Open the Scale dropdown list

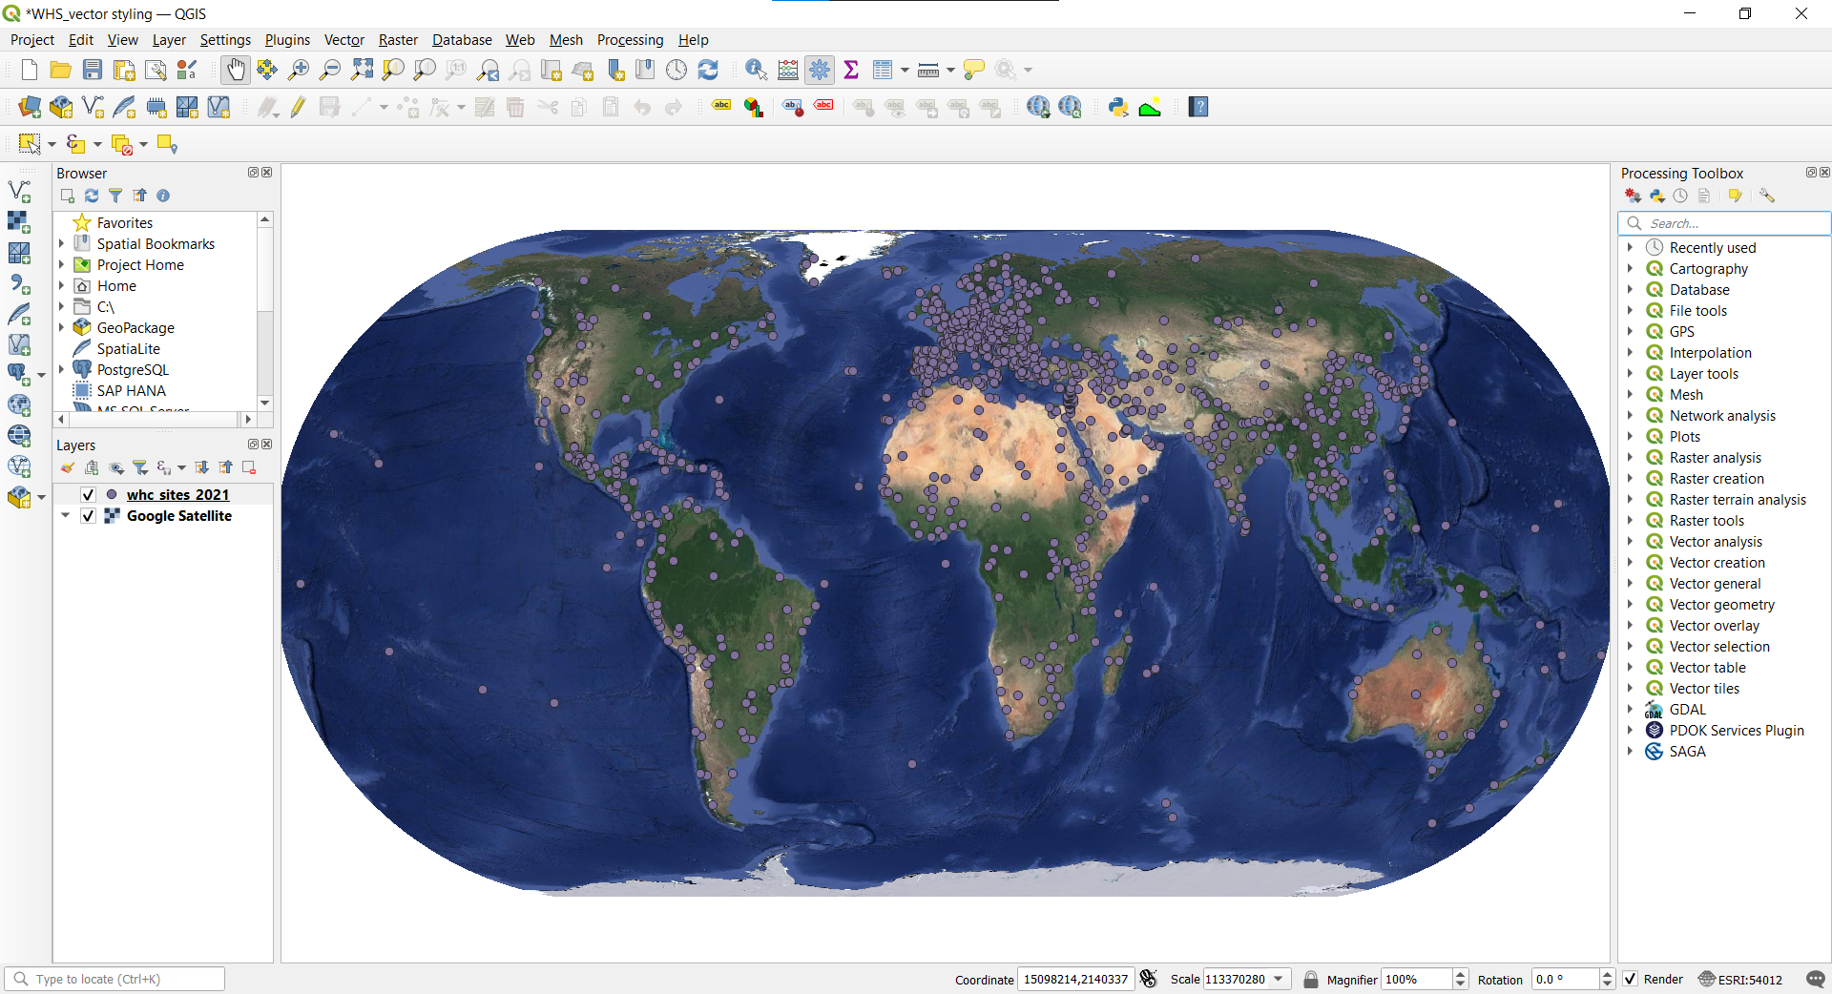click(x=1279, y=979)
